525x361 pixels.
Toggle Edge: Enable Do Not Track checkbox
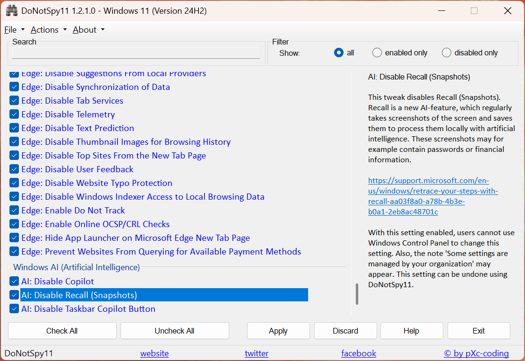(14, 211)
